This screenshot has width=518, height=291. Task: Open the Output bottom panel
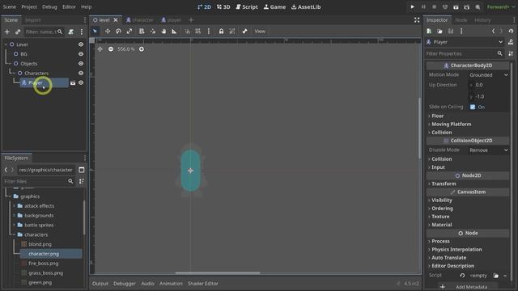(100, 284)
